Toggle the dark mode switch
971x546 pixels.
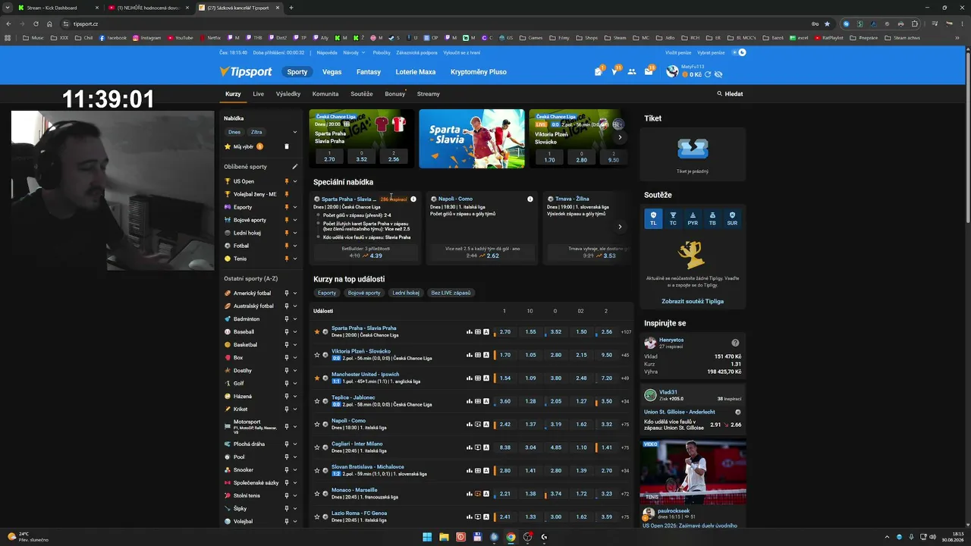(740, 52)
